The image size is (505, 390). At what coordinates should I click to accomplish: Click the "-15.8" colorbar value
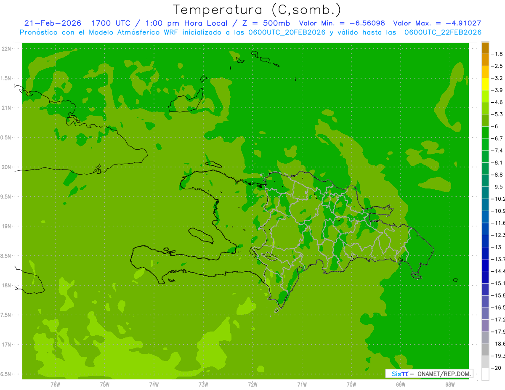(498, 295)
